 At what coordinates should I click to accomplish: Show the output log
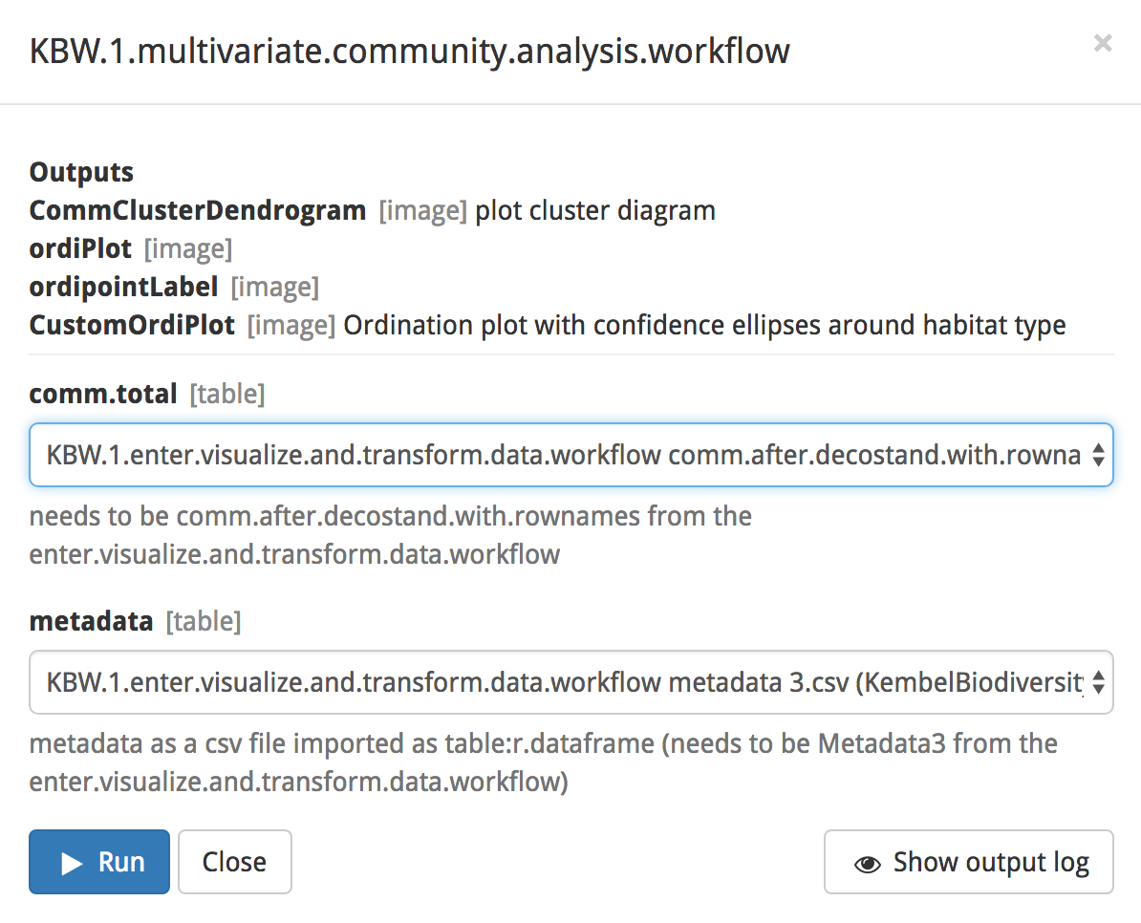tap(969, 862)
